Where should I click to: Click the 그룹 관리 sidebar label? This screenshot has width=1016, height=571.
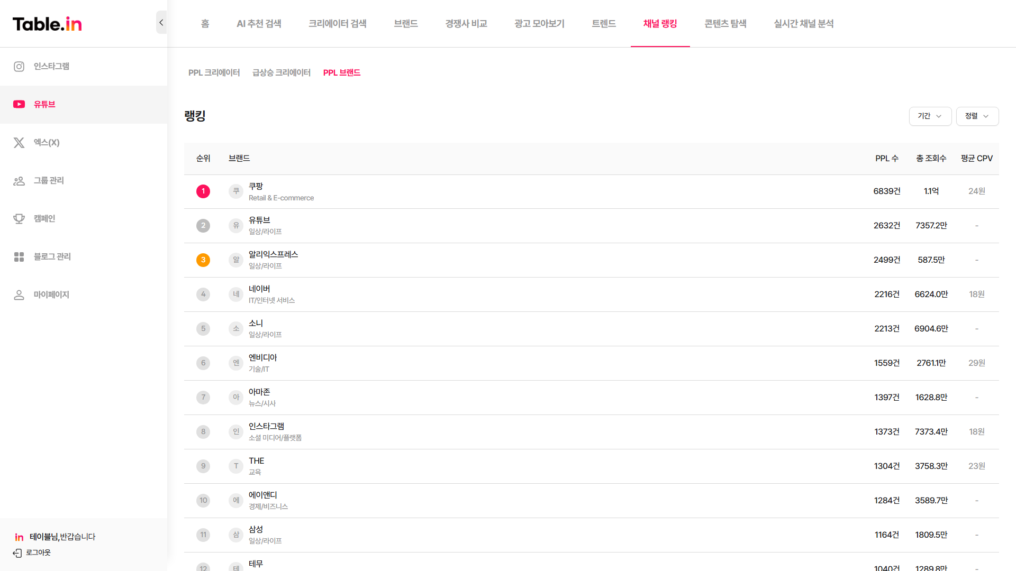tap(49, 180)
